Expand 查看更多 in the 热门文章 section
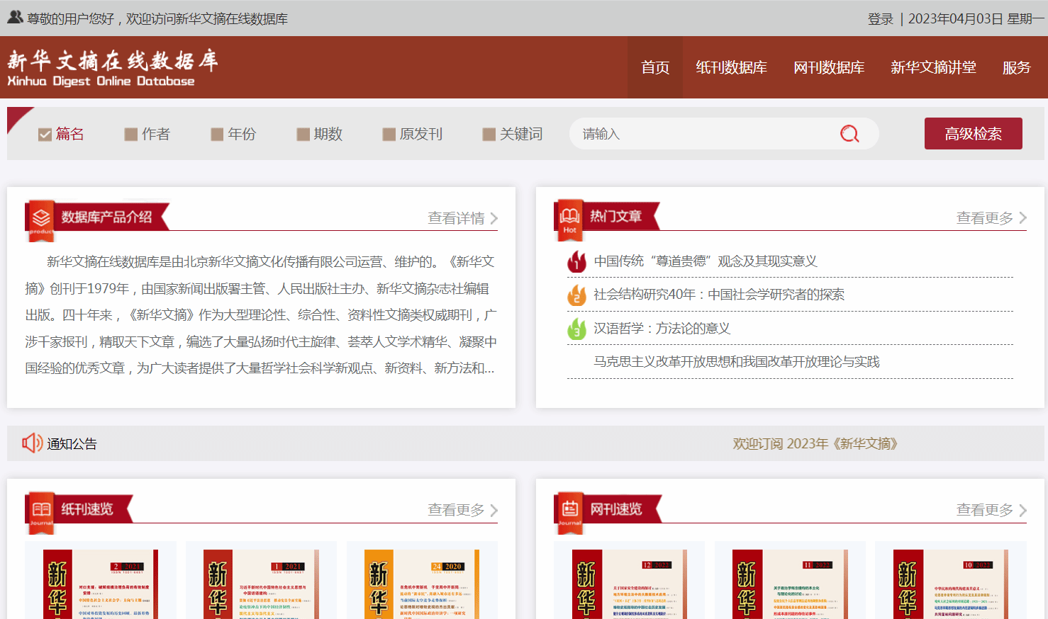The height and width of the screenshot is (619, 1048). [x=991, y=218]
